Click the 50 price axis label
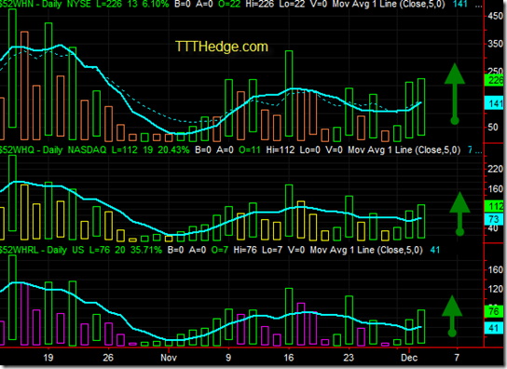This screenshot has height=369, width=507. pyautogui.click(x=493, y=127)
